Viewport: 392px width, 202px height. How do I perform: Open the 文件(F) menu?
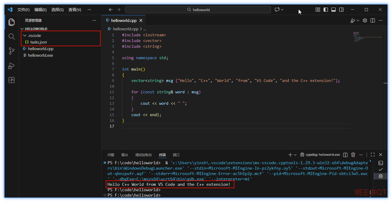tap(23, 10)
